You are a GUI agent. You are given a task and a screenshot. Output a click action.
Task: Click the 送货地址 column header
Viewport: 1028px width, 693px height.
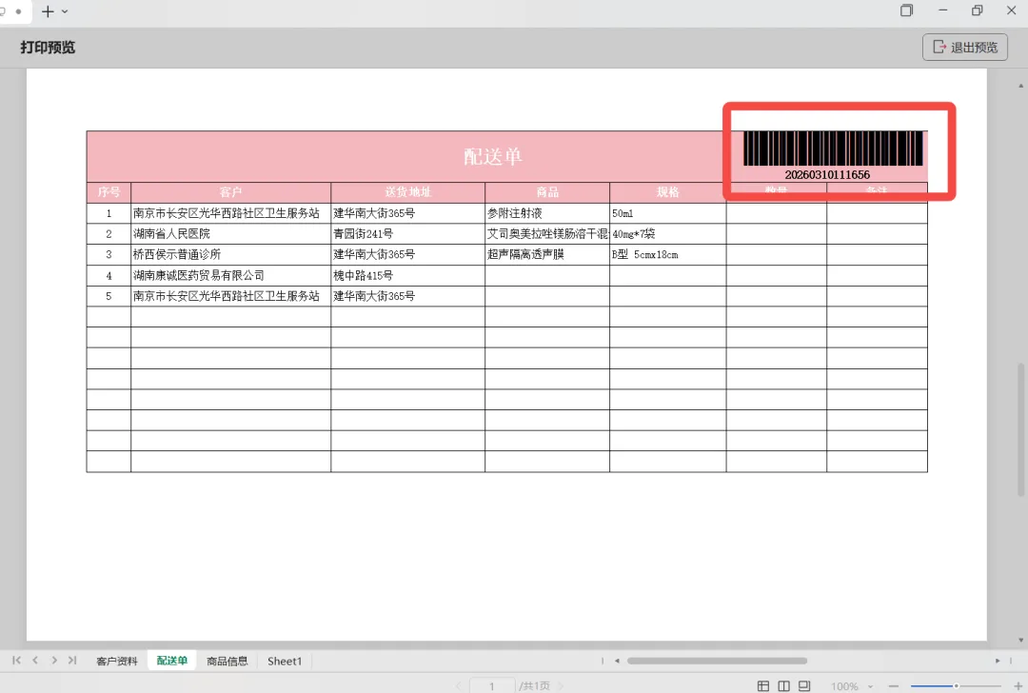click(407, 192)
